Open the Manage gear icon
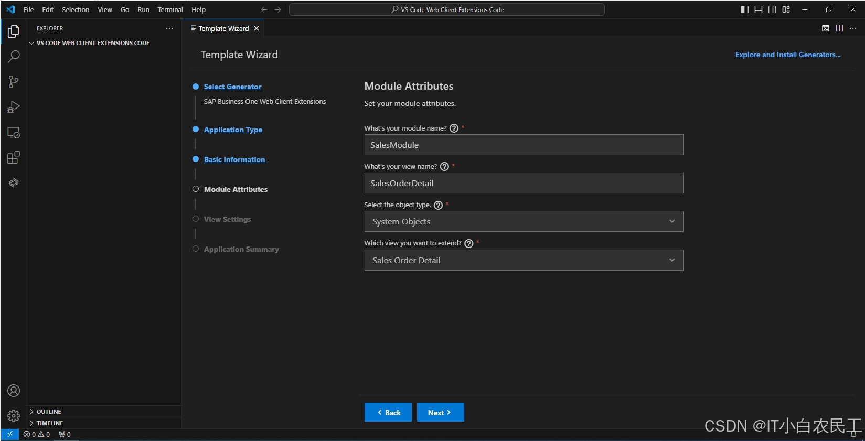Screen dimensions: 865x441 click(14, 416)
